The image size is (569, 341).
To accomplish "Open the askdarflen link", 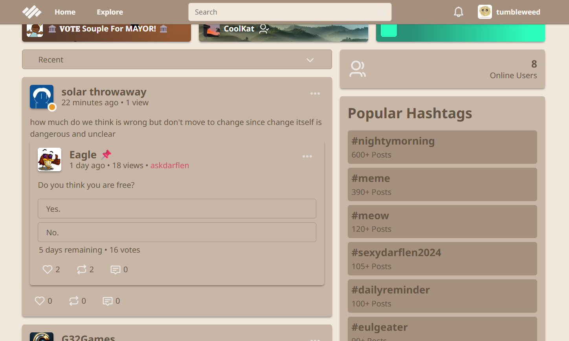I will coord(169,165).
